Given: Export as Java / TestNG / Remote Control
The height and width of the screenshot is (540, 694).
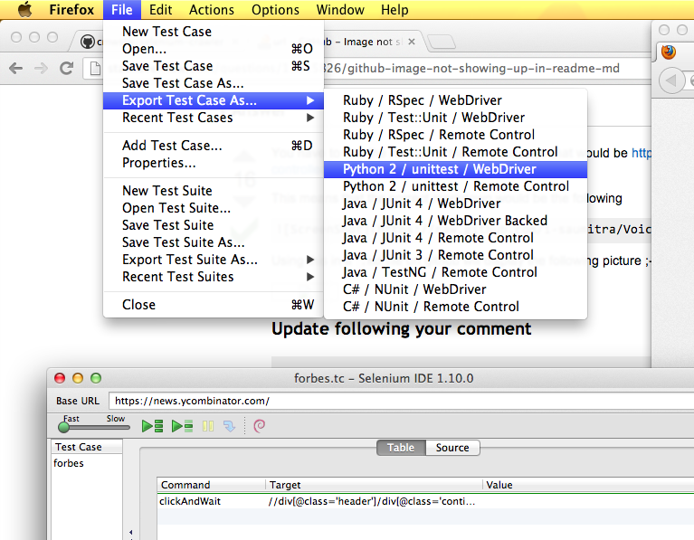Looking at the screenshot, I should (455, 272).
